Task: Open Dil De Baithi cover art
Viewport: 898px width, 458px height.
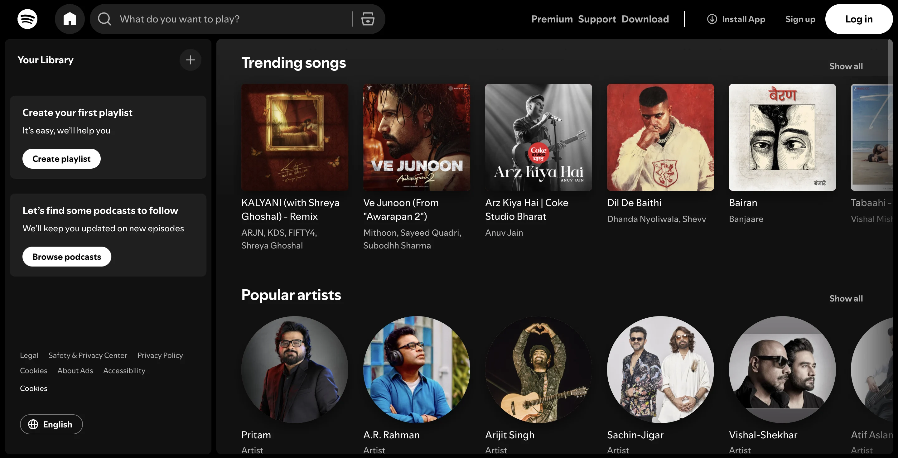Action: click(x=660, y=137)
